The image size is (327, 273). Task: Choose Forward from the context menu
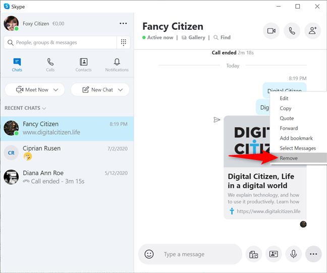click(x=298, y=128)
